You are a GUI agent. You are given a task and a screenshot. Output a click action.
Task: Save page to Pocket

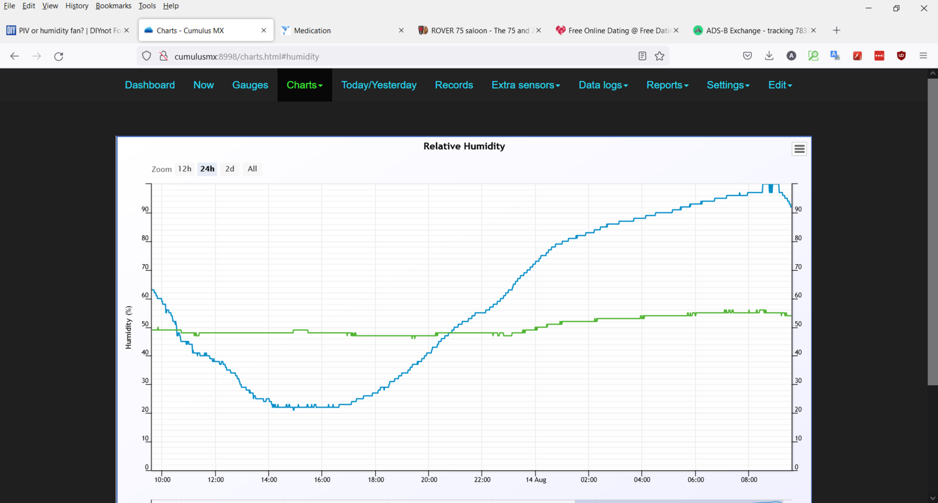click(747, 56)
